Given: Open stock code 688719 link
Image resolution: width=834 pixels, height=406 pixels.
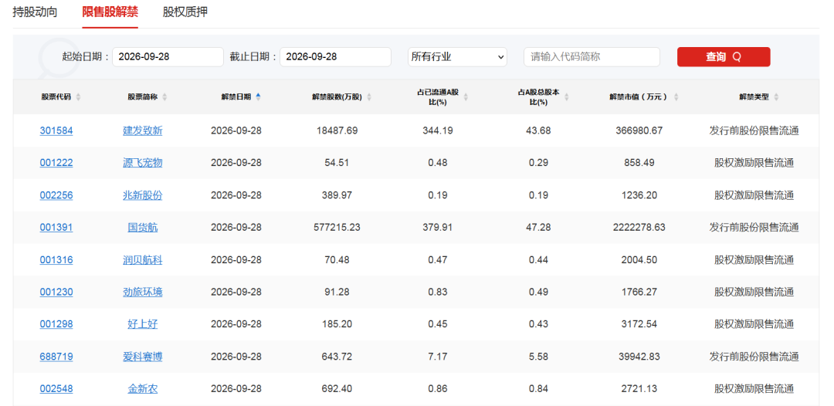Looking at the screenshot, I should click(x=56, y=357).
